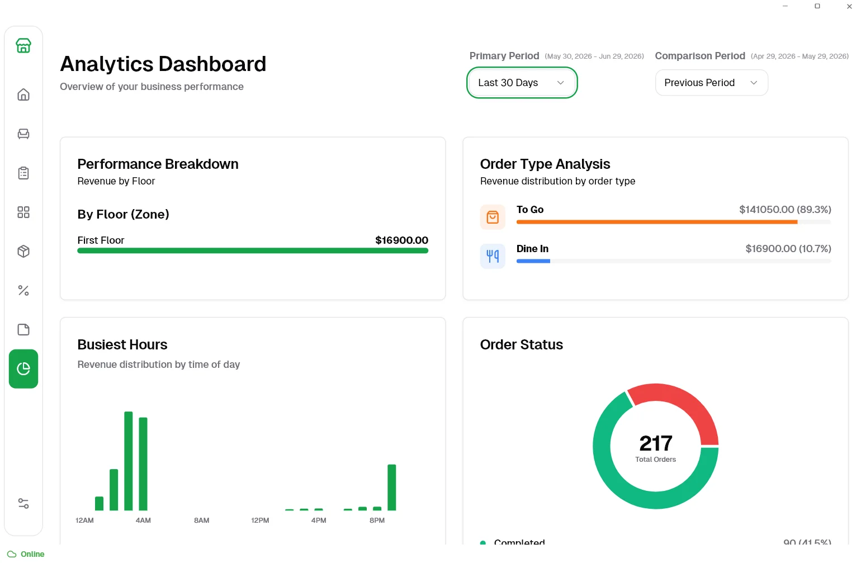Click the blue Dine In progress bar

tap(533, 261)
